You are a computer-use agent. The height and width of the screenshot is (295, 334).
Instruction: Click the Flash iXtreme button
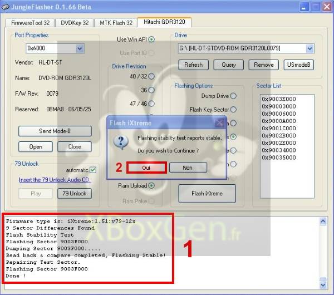pyautogui.click(x=207, y=193)
